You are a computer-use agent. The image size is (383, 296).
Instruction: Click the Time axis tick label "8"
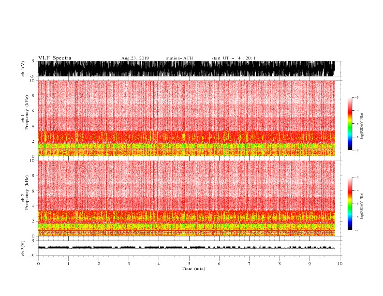coord(280,264)
